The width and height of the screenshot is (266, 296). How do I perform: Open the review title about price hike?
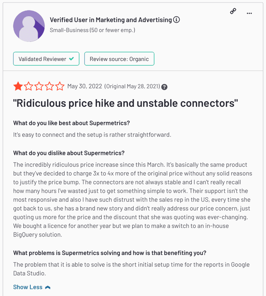(x=125, y=103)
